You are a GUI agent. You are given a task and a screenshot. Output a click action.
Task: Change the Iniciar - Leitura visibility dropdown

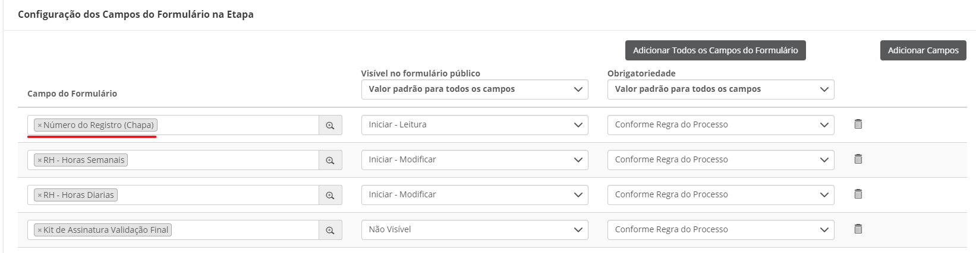point(474,125)
